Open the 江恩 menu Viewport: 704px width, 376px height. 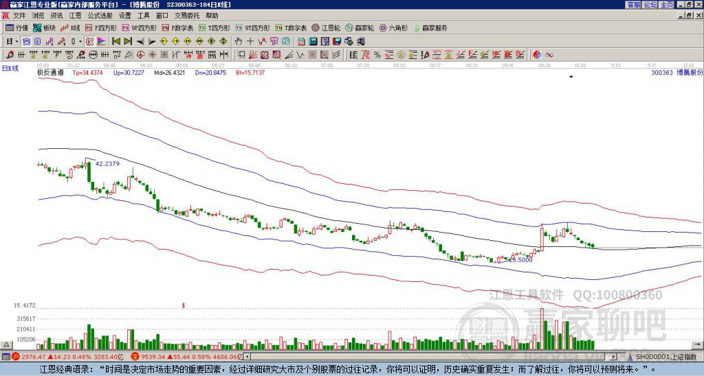(x=76, y=16)
